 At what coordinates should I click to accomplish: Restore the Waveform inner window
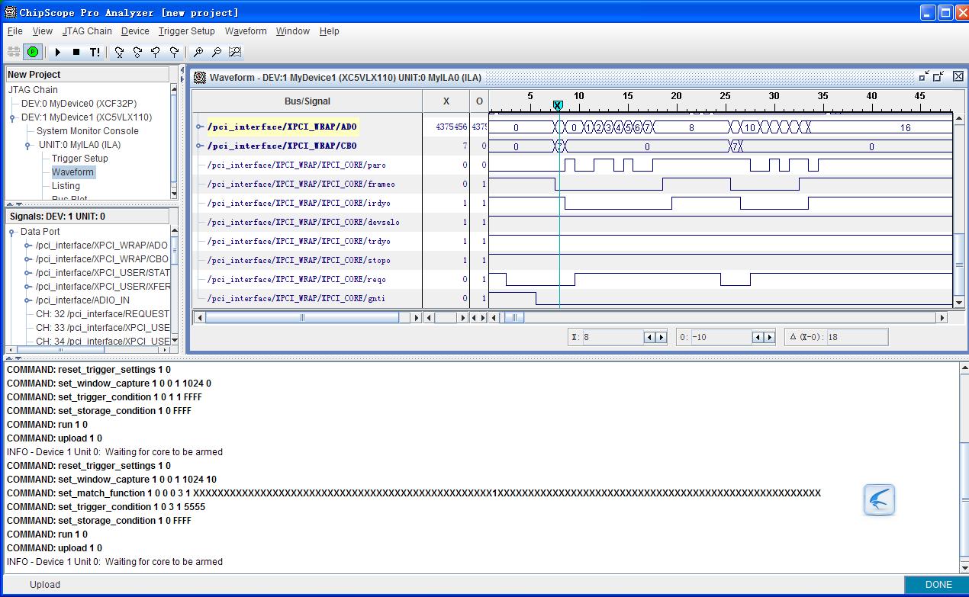(x=924, y=76)
